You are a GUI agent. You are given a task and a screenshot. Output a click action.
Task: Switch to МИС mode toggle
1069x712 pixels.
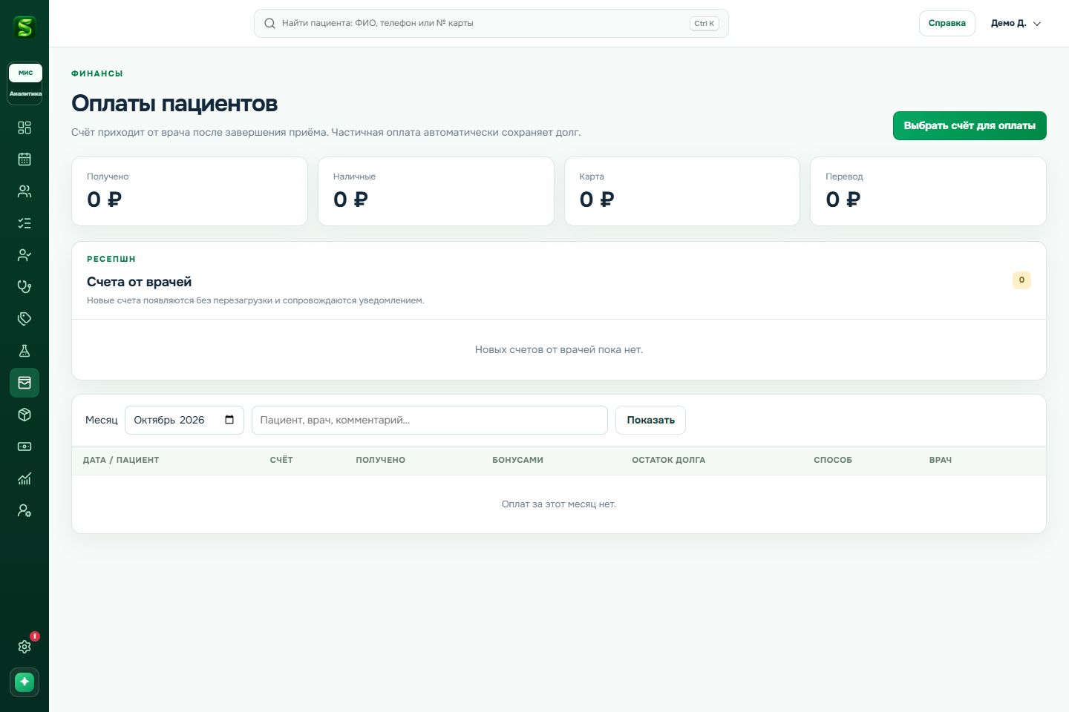[25, 73]
